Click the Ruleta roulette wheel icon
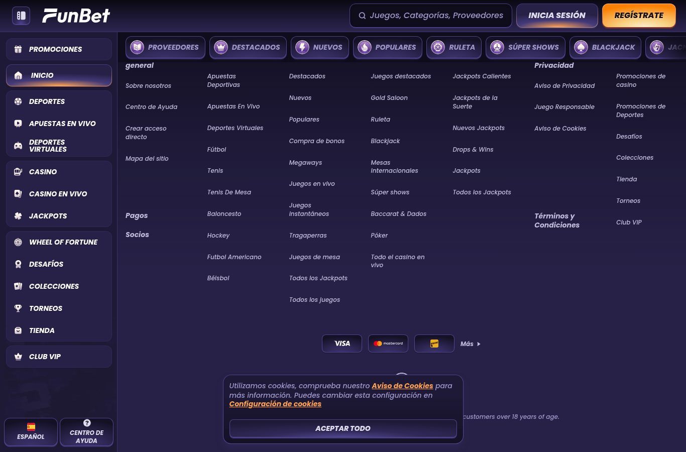This screenshot has height=452, width=686. point(438,47)
